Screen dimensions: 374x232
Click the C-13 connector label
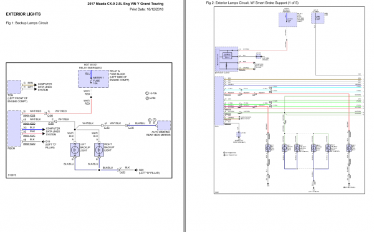point(107,128)
